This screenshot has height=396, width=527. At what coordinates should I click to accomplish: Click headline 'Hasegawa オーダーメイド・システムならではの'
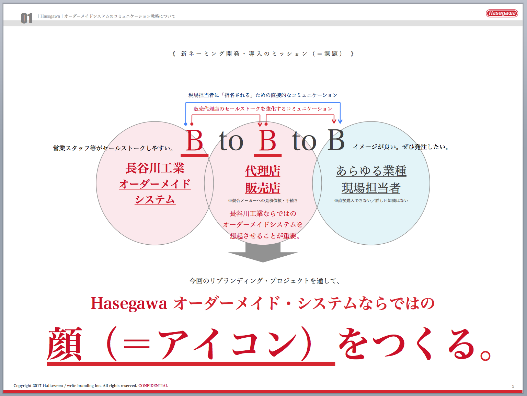(x=263, y=303)
